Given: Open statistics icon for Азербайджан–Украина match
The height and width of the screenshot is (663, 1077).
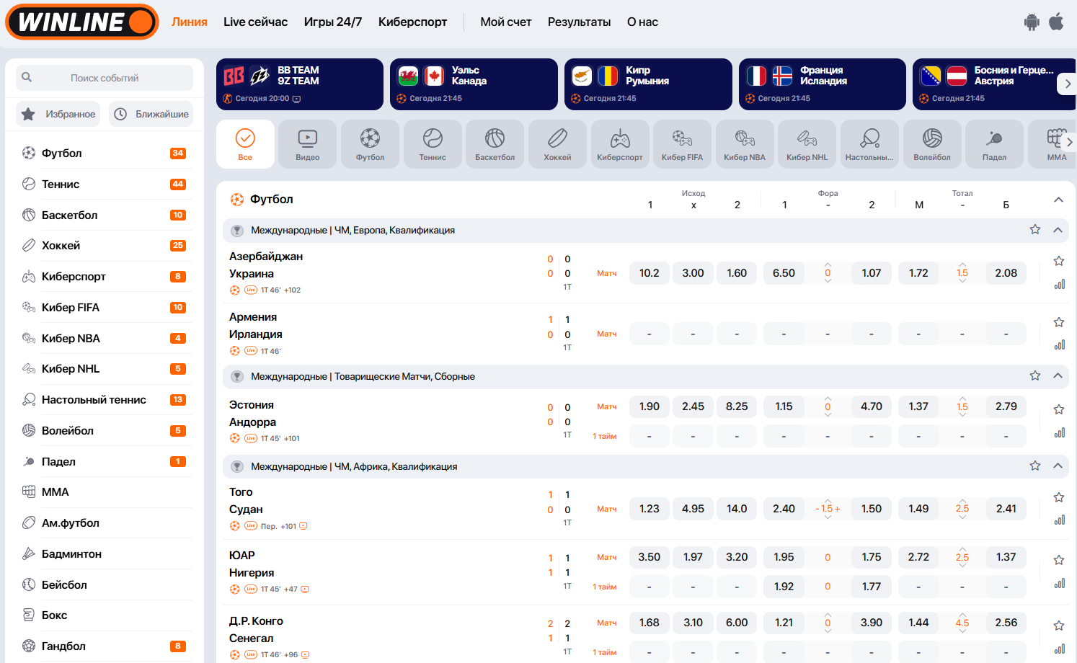Looking at the screenshot, I should pos(1059,285).
